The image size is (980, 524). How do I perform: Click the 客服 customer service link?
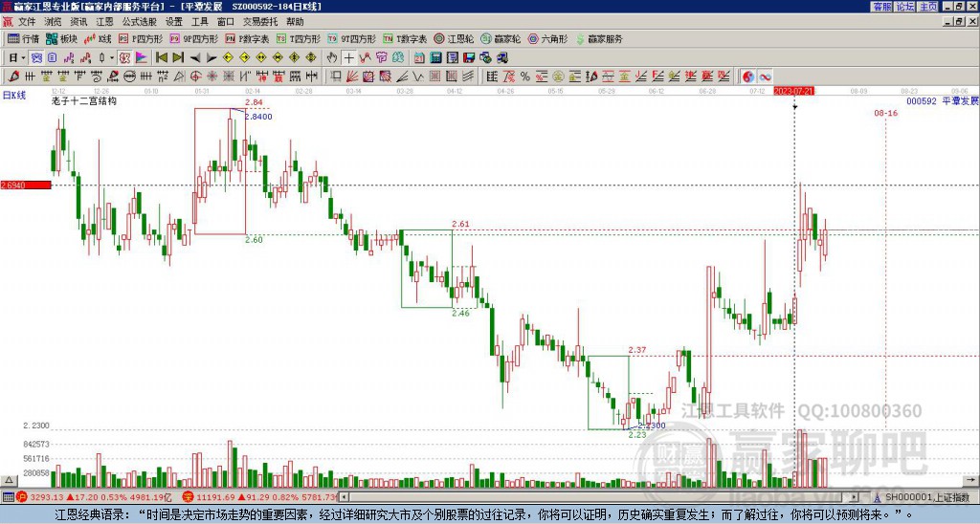882,7
